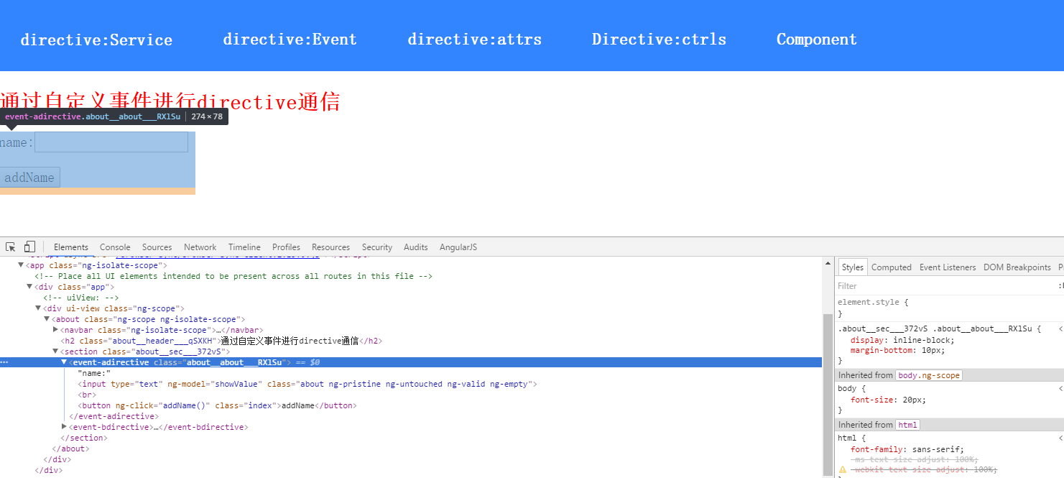Click the styles Filter input box

point(945,286)
